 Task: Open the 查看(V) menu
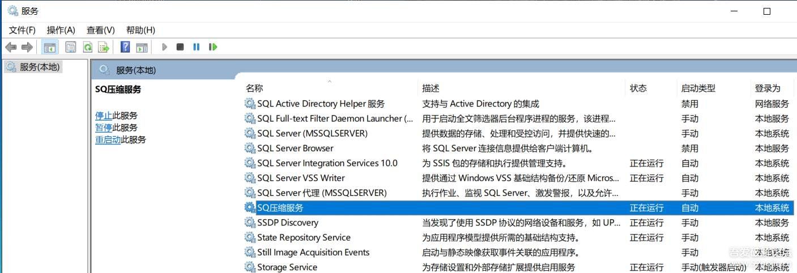point(101,30)
